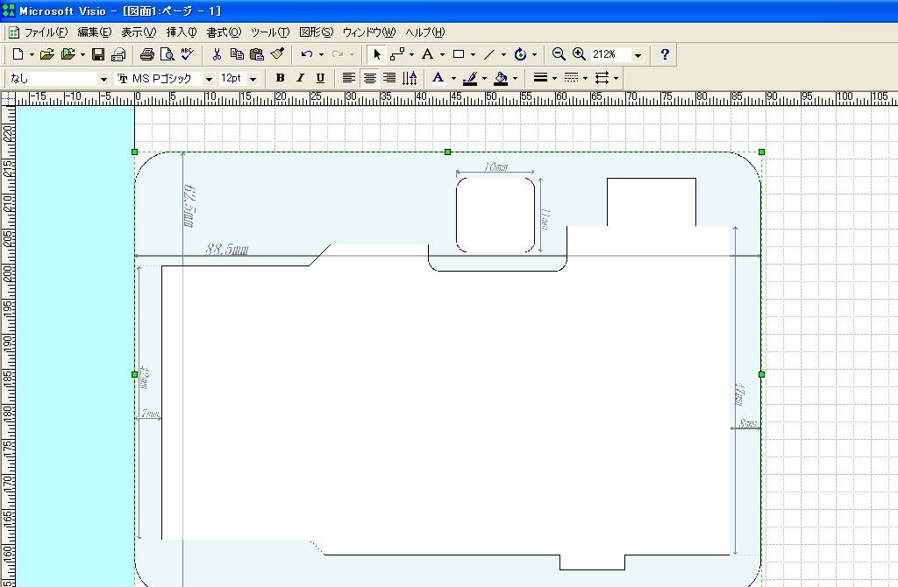Image resolution: width=898 pixels, height=587 pixels.
Task: Print the drawing with the printer icon
Action: pyautogui.click(x=146, y=54)
